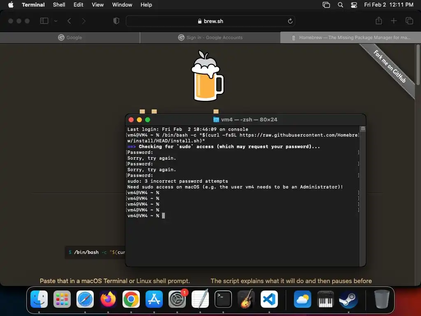Viewport: 421px width, 316px height.
Task: Open the Trash in the Dock
Action: (x=382, y=299)
